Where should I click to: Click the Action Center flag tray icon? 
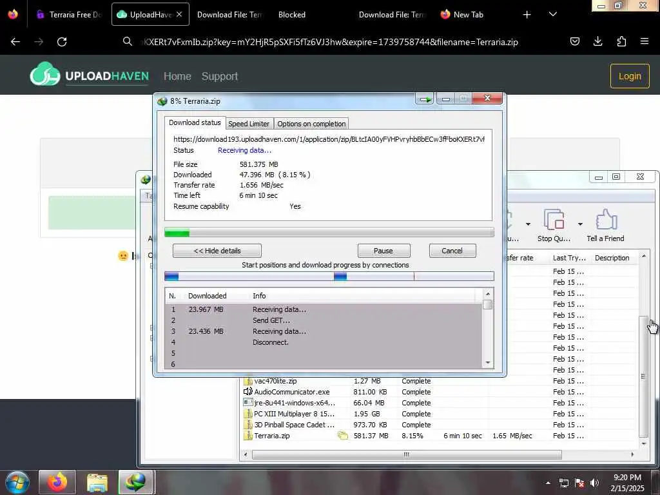579,483
